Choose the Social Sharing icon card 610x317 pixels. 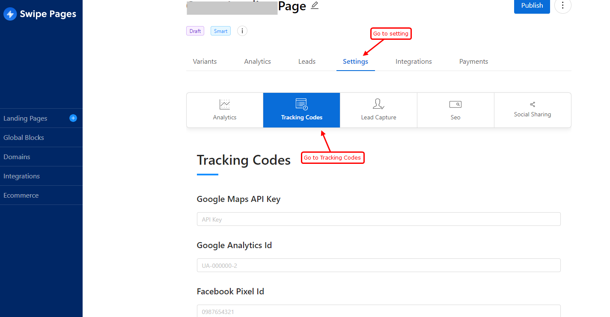point(533,110)
